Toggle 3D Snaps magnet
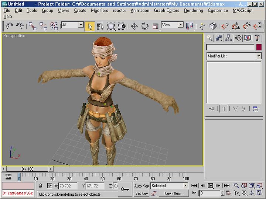Viewport: 266px width, 199px height. (225, 26)
